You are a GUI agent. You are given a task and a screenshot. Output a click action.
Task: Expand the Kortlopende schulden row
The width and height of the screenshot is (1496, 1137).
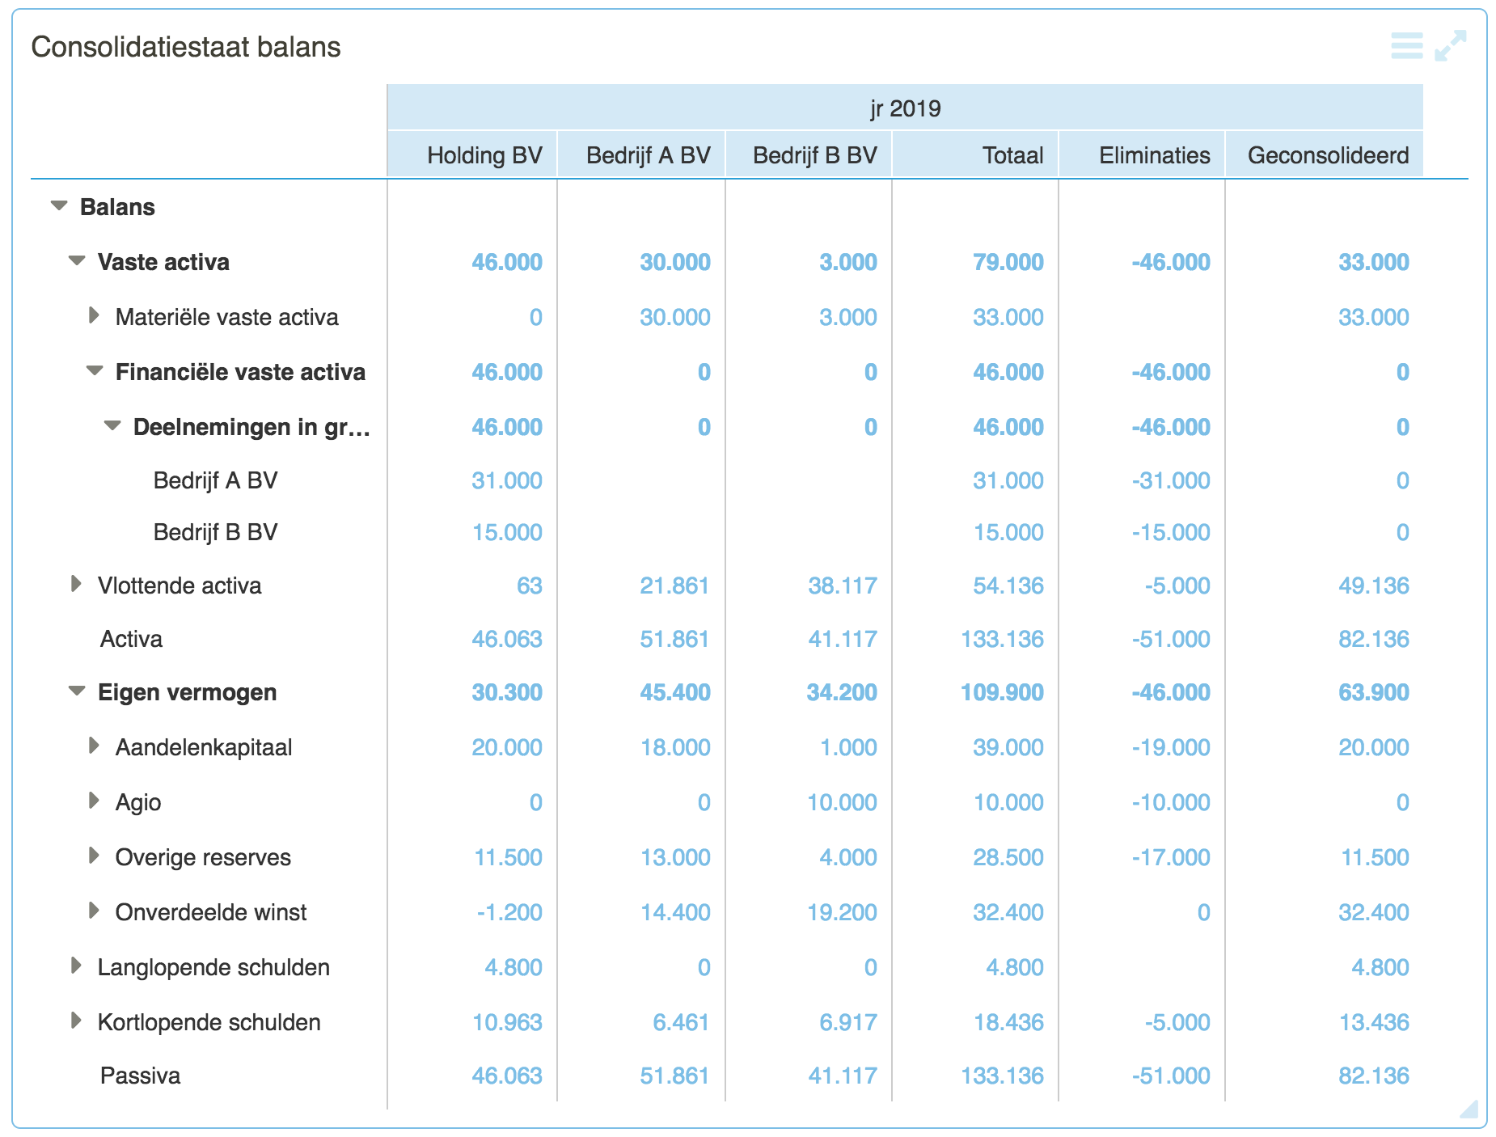(x=76, y=1021)
